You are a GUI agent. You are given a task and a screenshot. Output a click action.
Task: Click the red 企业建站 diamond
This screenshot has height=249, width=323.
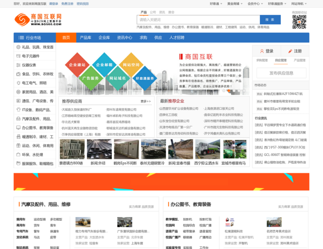(x=77, y=65)
